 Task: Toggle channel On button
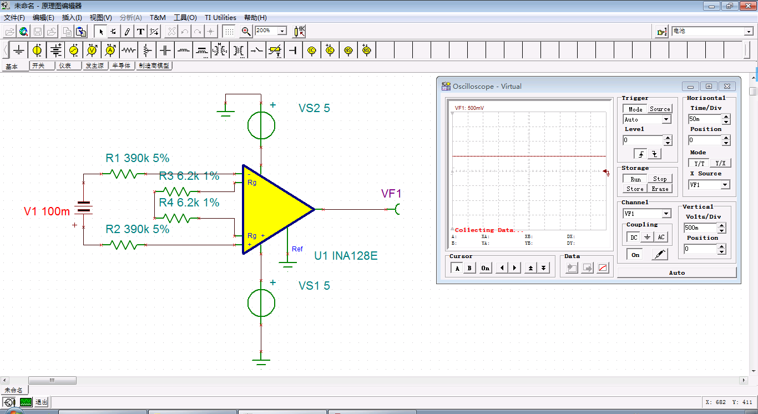pos(635,255)
